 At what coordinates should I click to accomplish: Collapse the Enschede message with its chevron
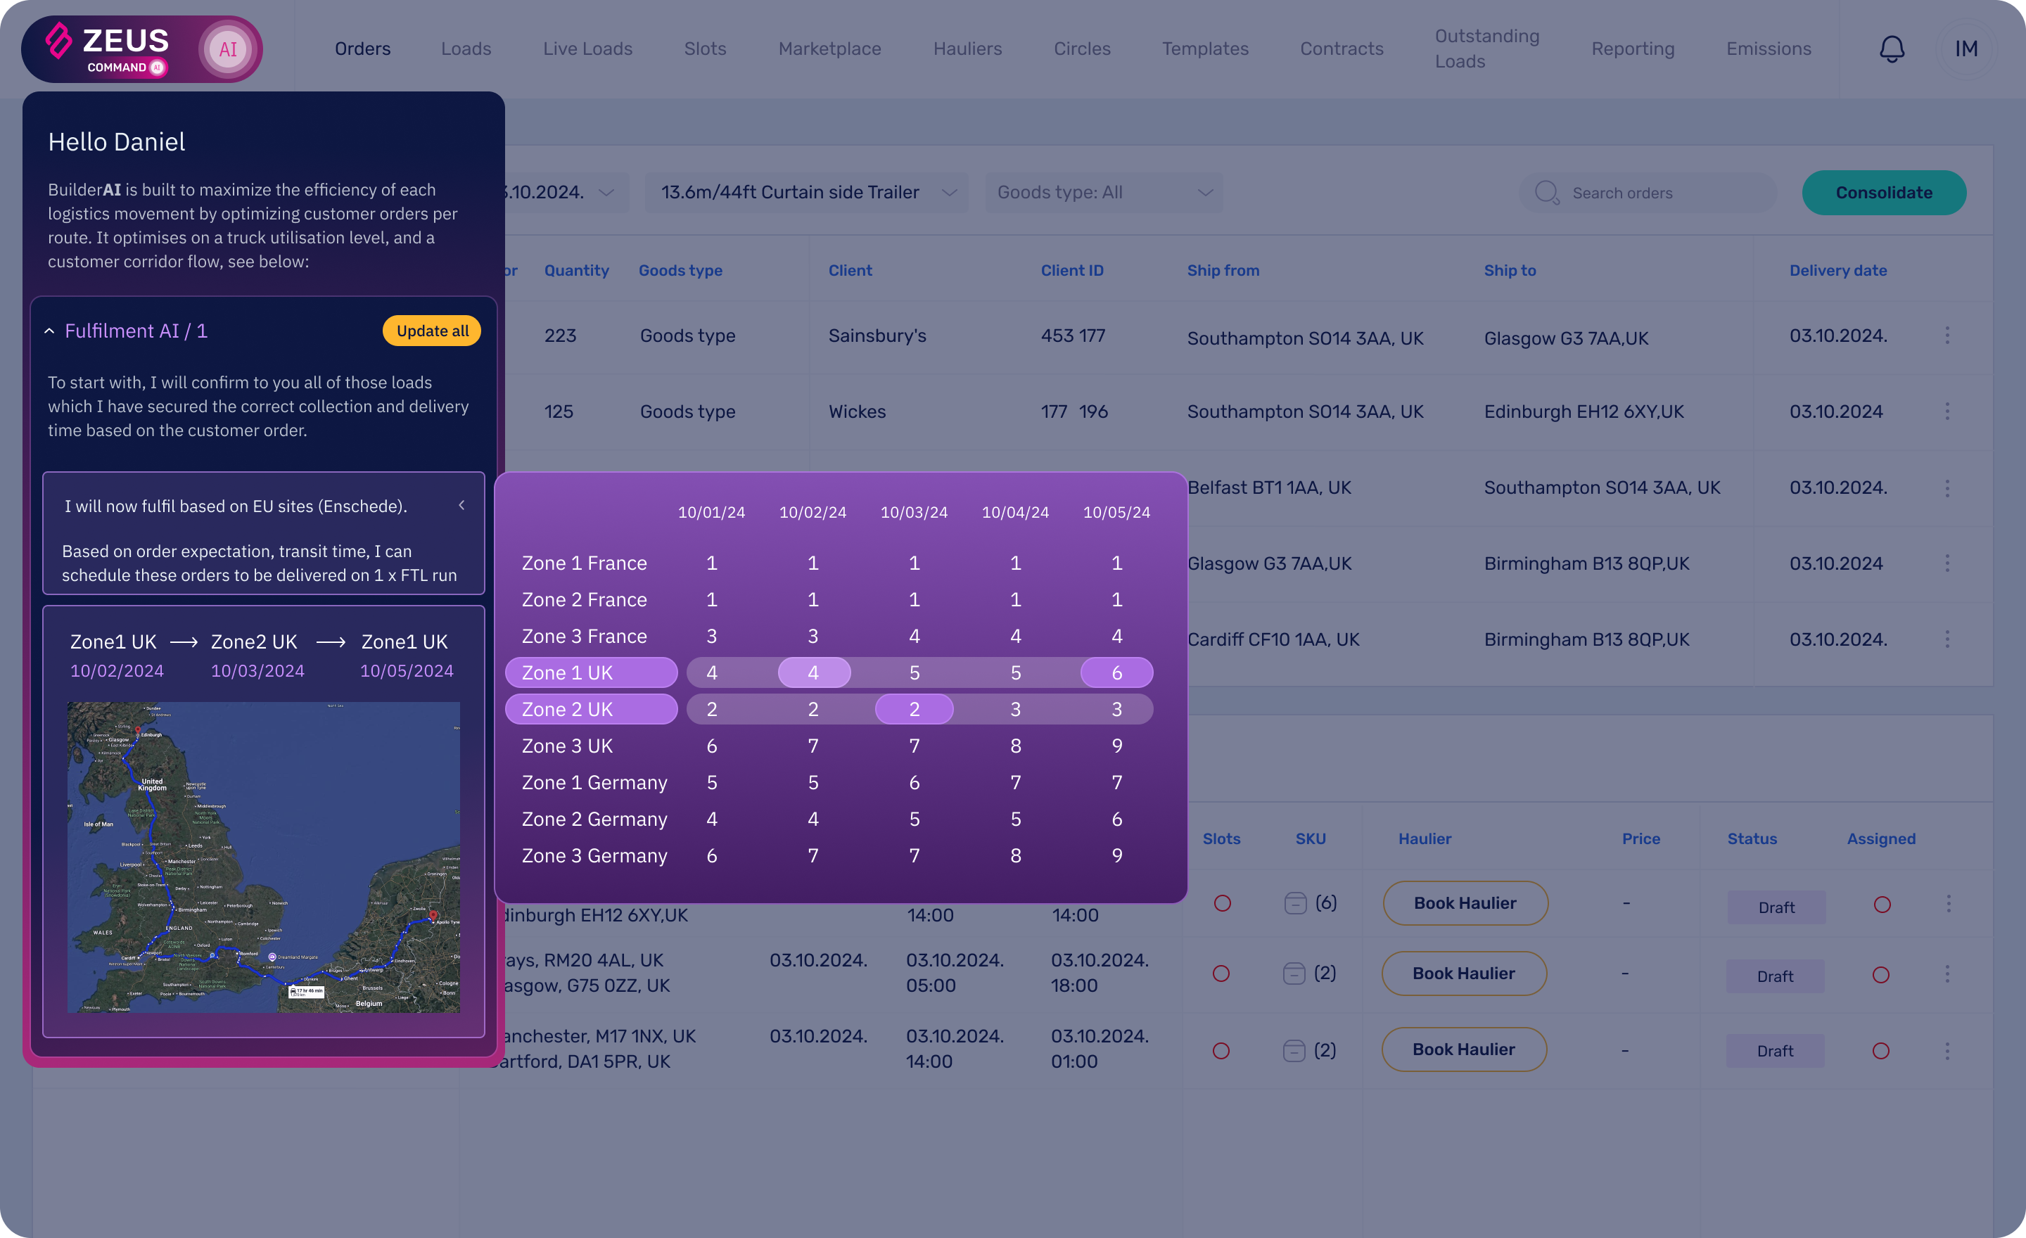click(461, 506)
